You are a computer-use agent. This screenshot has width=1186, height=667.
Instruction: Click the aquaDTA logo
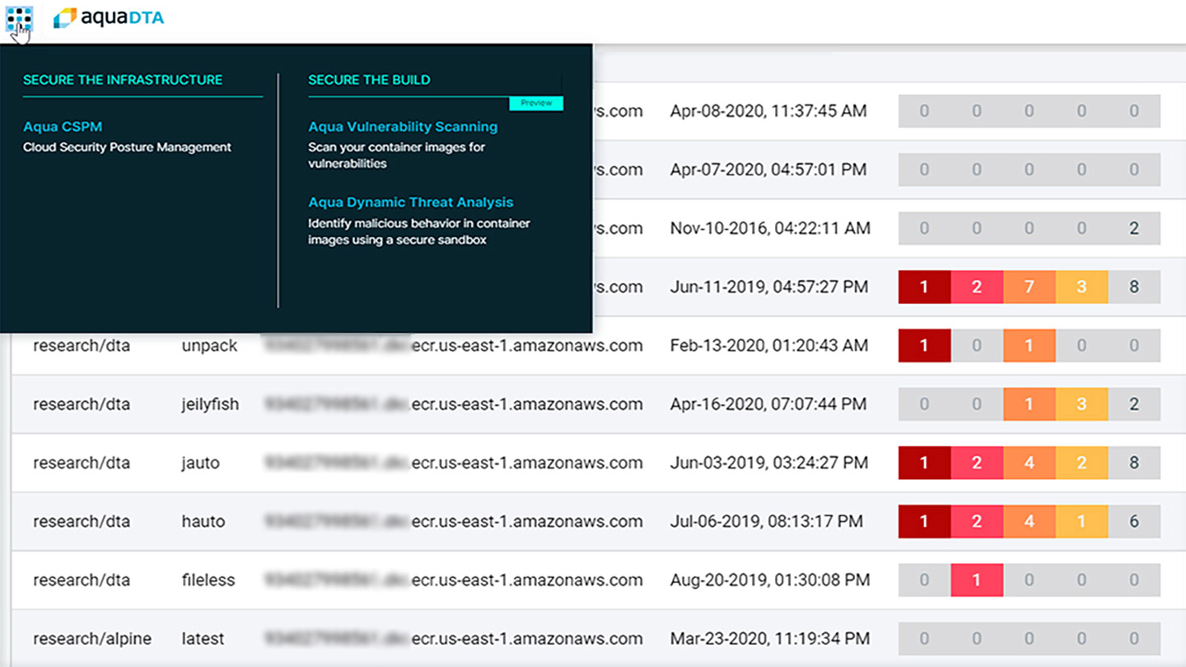pyautogui.click(x=108, y=18)
